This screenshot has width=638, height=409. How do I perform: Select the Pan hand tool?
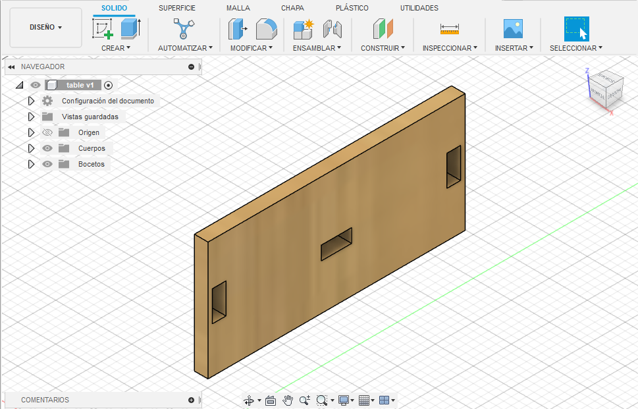pos(288,400)
